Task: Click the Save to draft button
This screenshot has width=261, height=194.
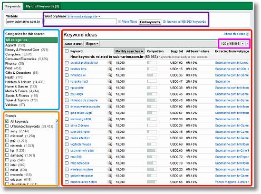Action: click(74, 44)
